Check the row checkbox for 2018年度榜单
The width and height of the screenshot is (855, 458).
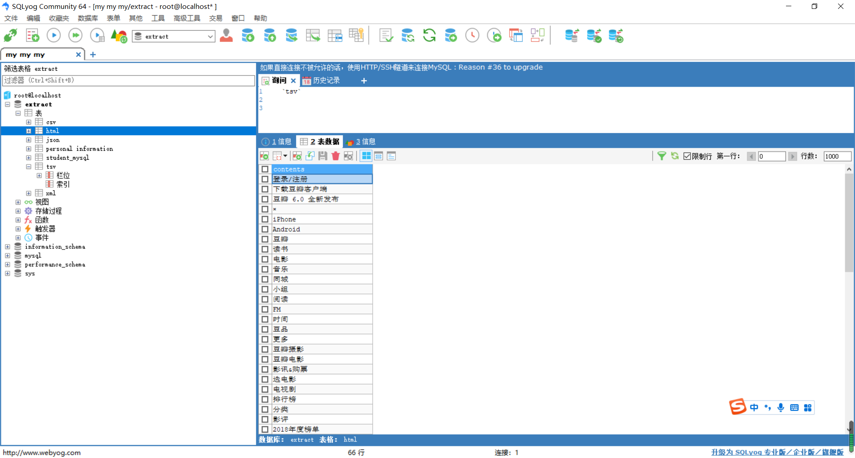265,429
